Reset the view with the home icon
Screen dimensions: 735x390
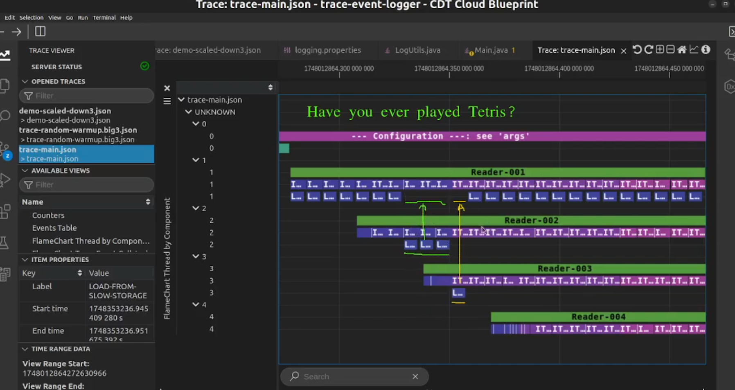[x=682, y=50]
